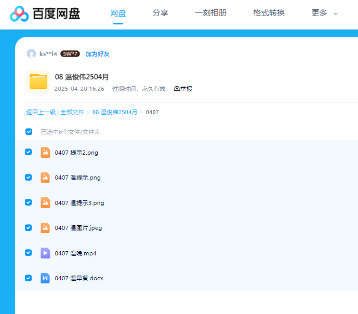Deselect the 0407 温提示3.png checkbox
The image size is (358, 314).
point(29,202)
